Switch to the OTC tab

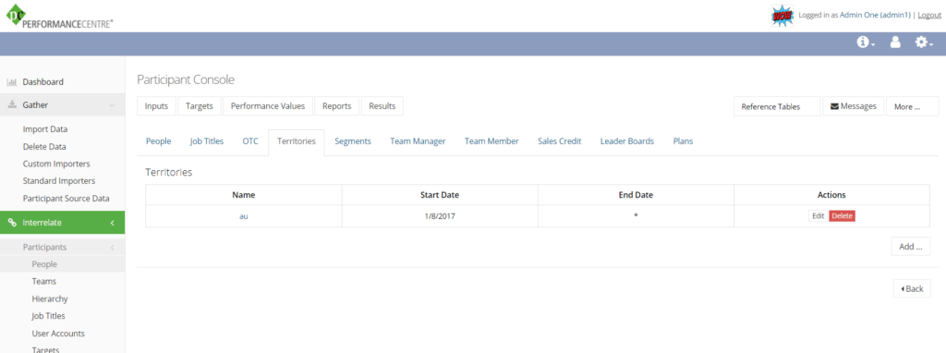pyautogui.click(x=250, y=141)
